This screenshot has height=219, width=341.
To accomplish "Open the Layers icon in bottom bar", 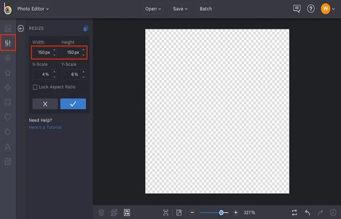I will coord(101,213).
